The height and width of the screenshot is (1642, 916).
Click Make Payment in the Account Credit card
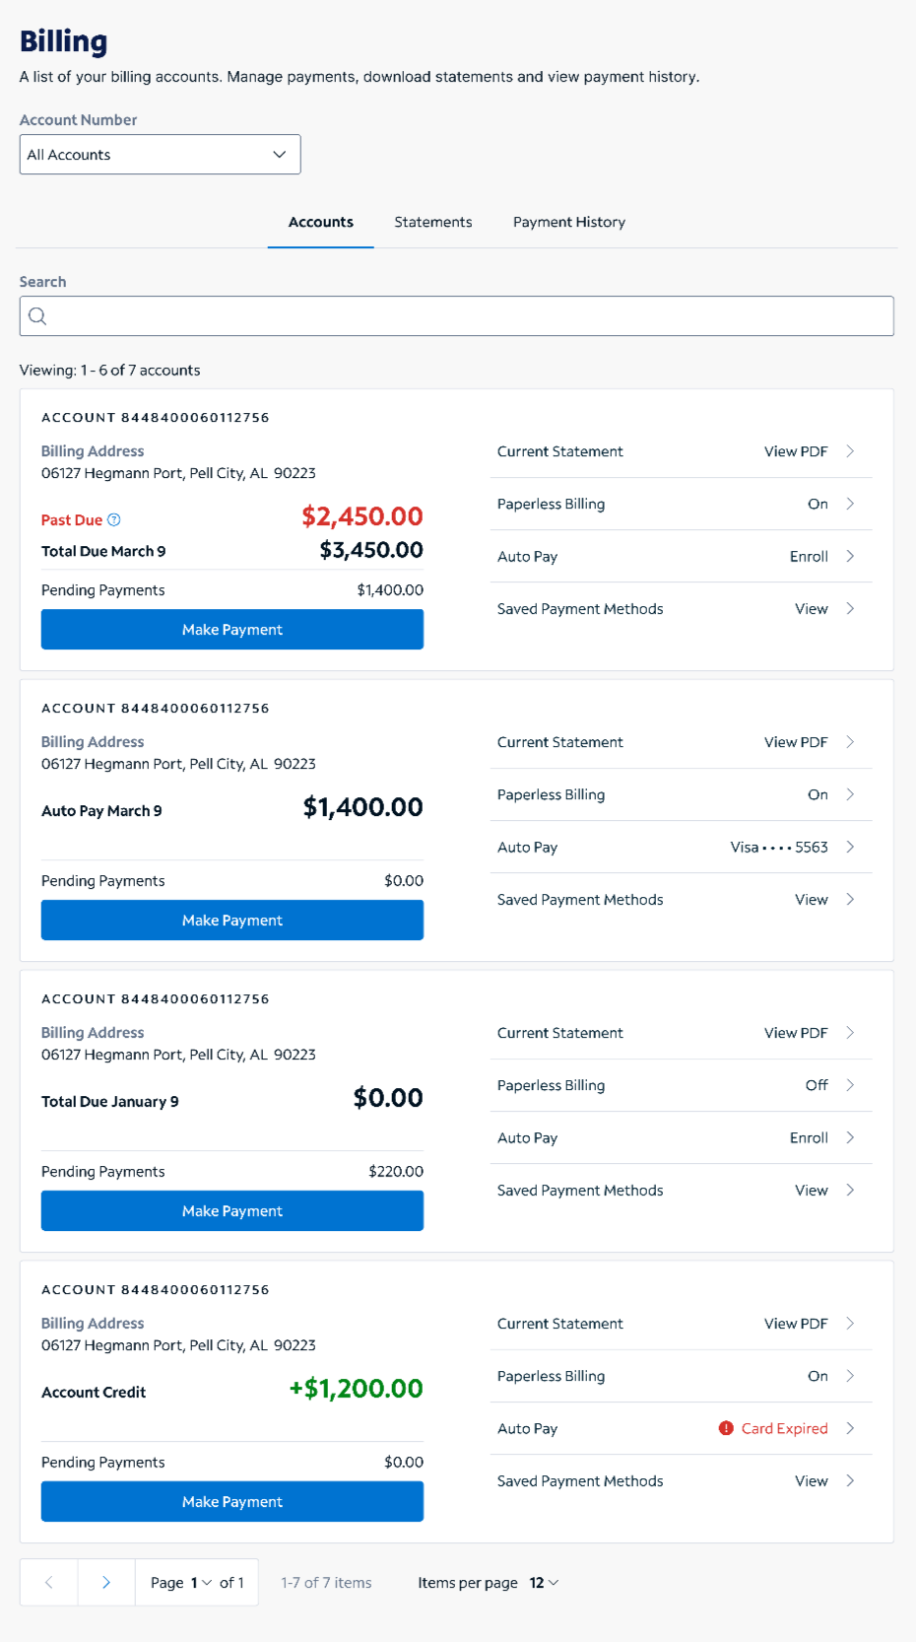(232, 1502)
